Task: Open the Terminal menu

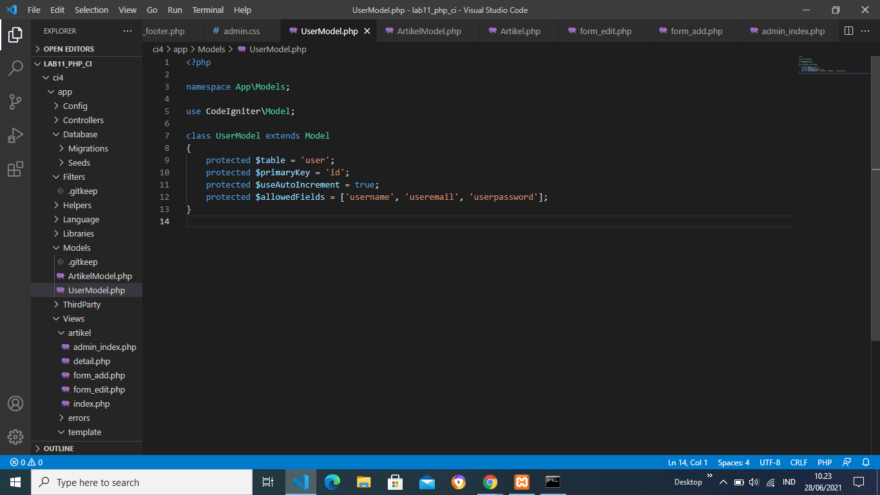Action: (x=207, y=10)
